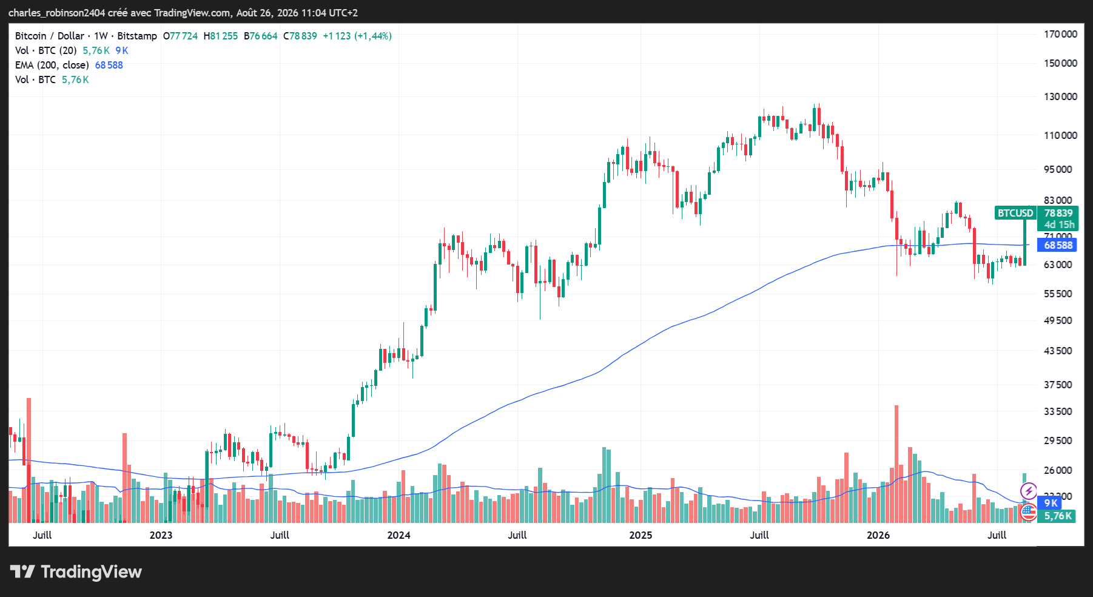Click the 'Vol · BTC (20)' indicator legend
Image resolution: width=1093 pixels, height=597 pixels.
[46, 50]
